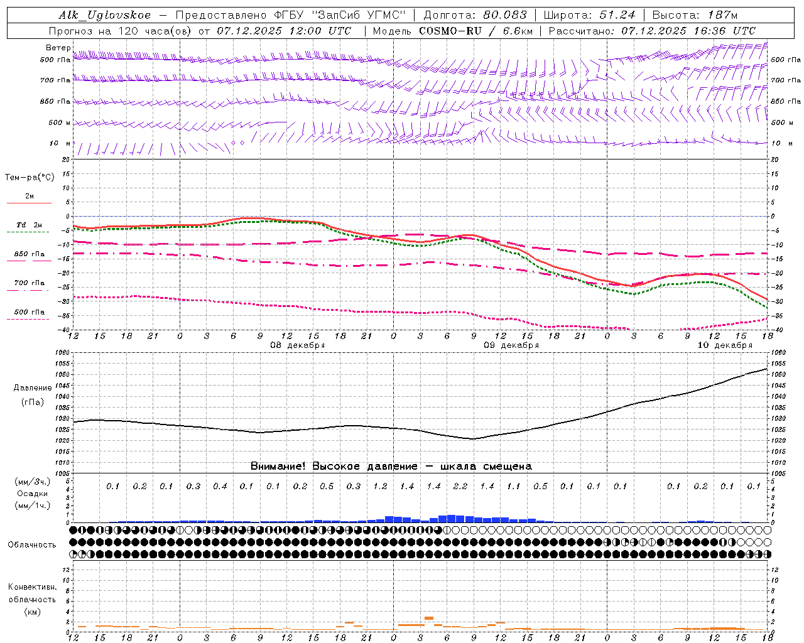Click the precipitation value "1.1"
Screen dimensions: 804x643
pos(514,487)
